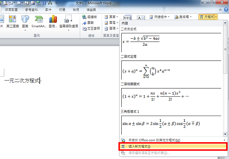Click the 二次方公式 label in gallery
The height and width of the screenshot is (159, 229).
[x=128, y=29]
